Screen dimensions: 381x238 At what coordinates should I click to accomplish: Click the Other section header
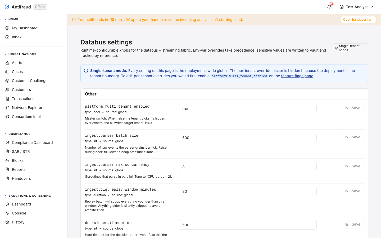91,94
